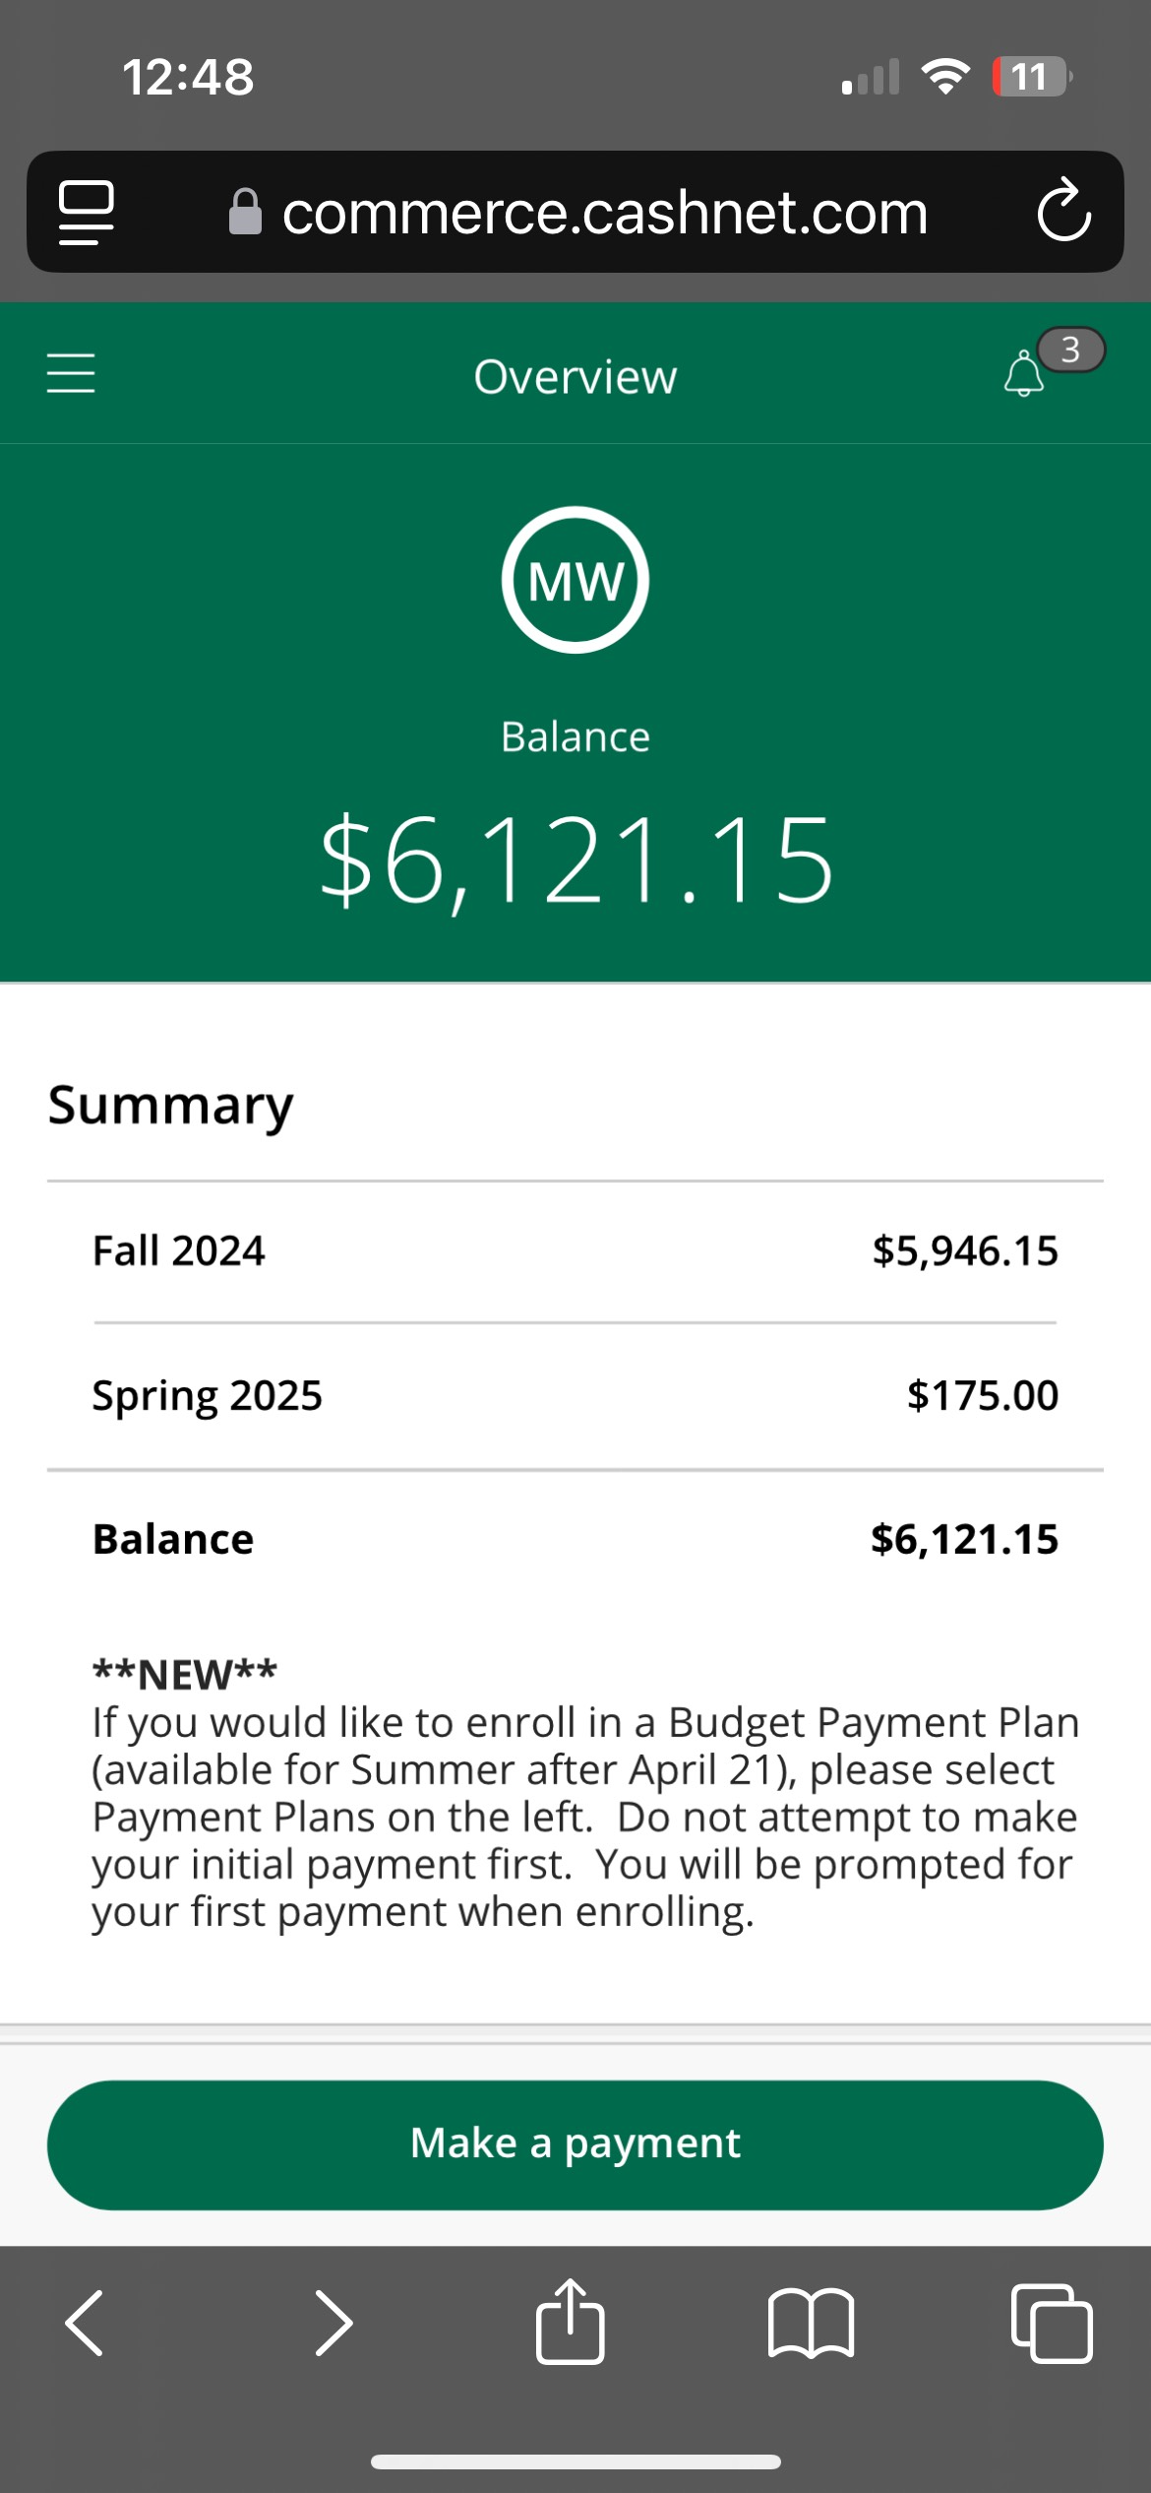Go forward using Safari forward arrow

coord(333,2323)
